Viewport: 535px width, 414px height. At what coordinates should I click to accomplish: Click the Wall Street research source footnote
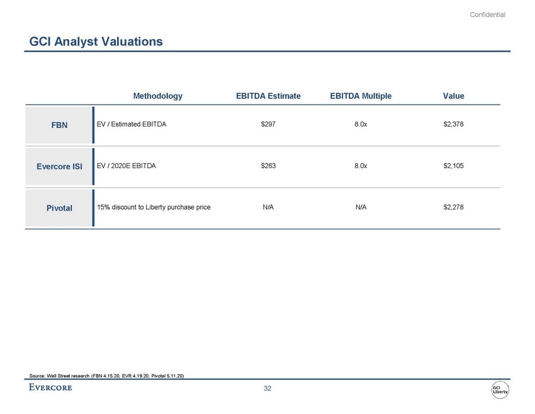pyautogui.click(x=106, y=376)
